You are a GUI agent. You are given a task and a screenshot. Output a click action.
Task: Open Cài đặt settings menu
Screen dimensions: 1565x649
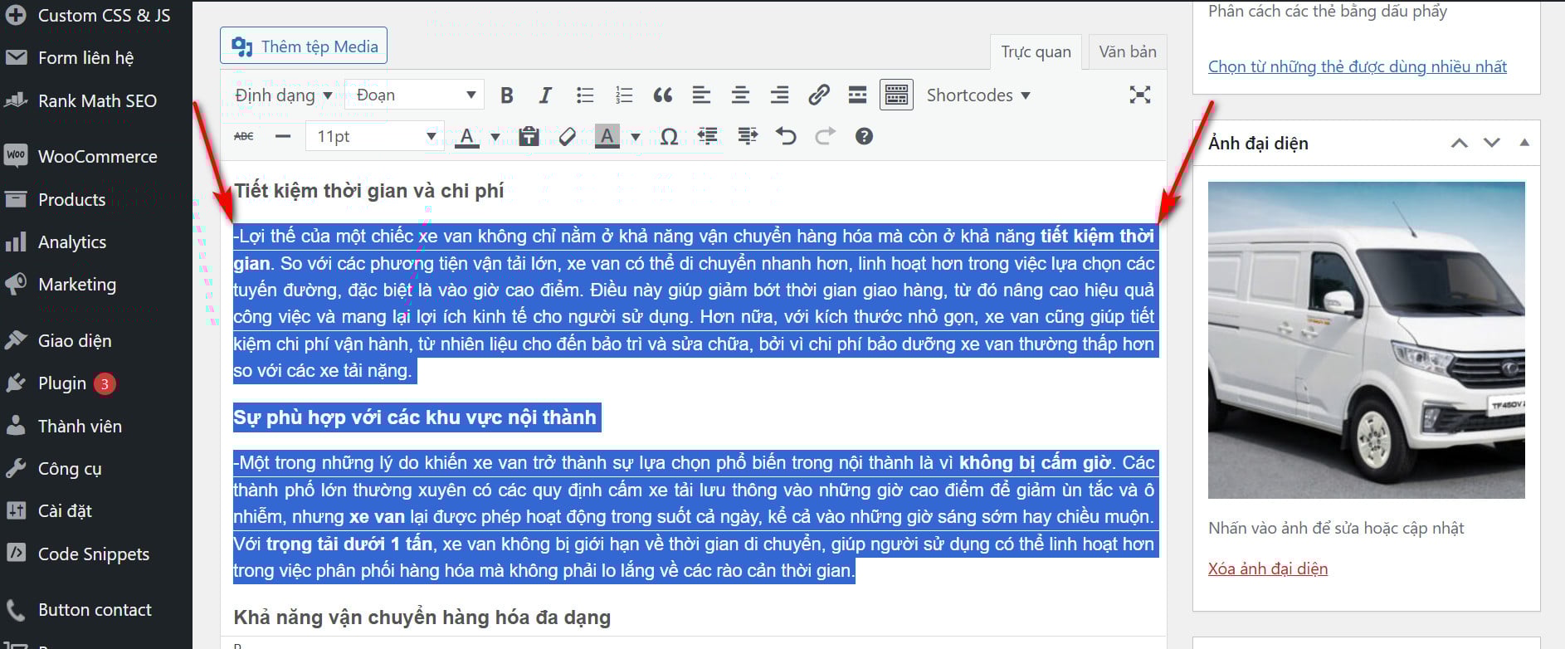(96, 511)
